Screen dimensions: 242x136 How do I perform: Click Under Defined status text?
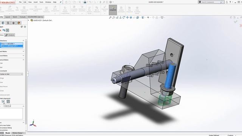(214, 135)
